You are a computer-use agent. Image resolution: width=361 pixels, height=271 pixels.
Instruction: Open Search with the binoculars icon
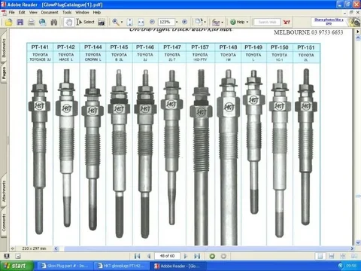tap(54, 23)
